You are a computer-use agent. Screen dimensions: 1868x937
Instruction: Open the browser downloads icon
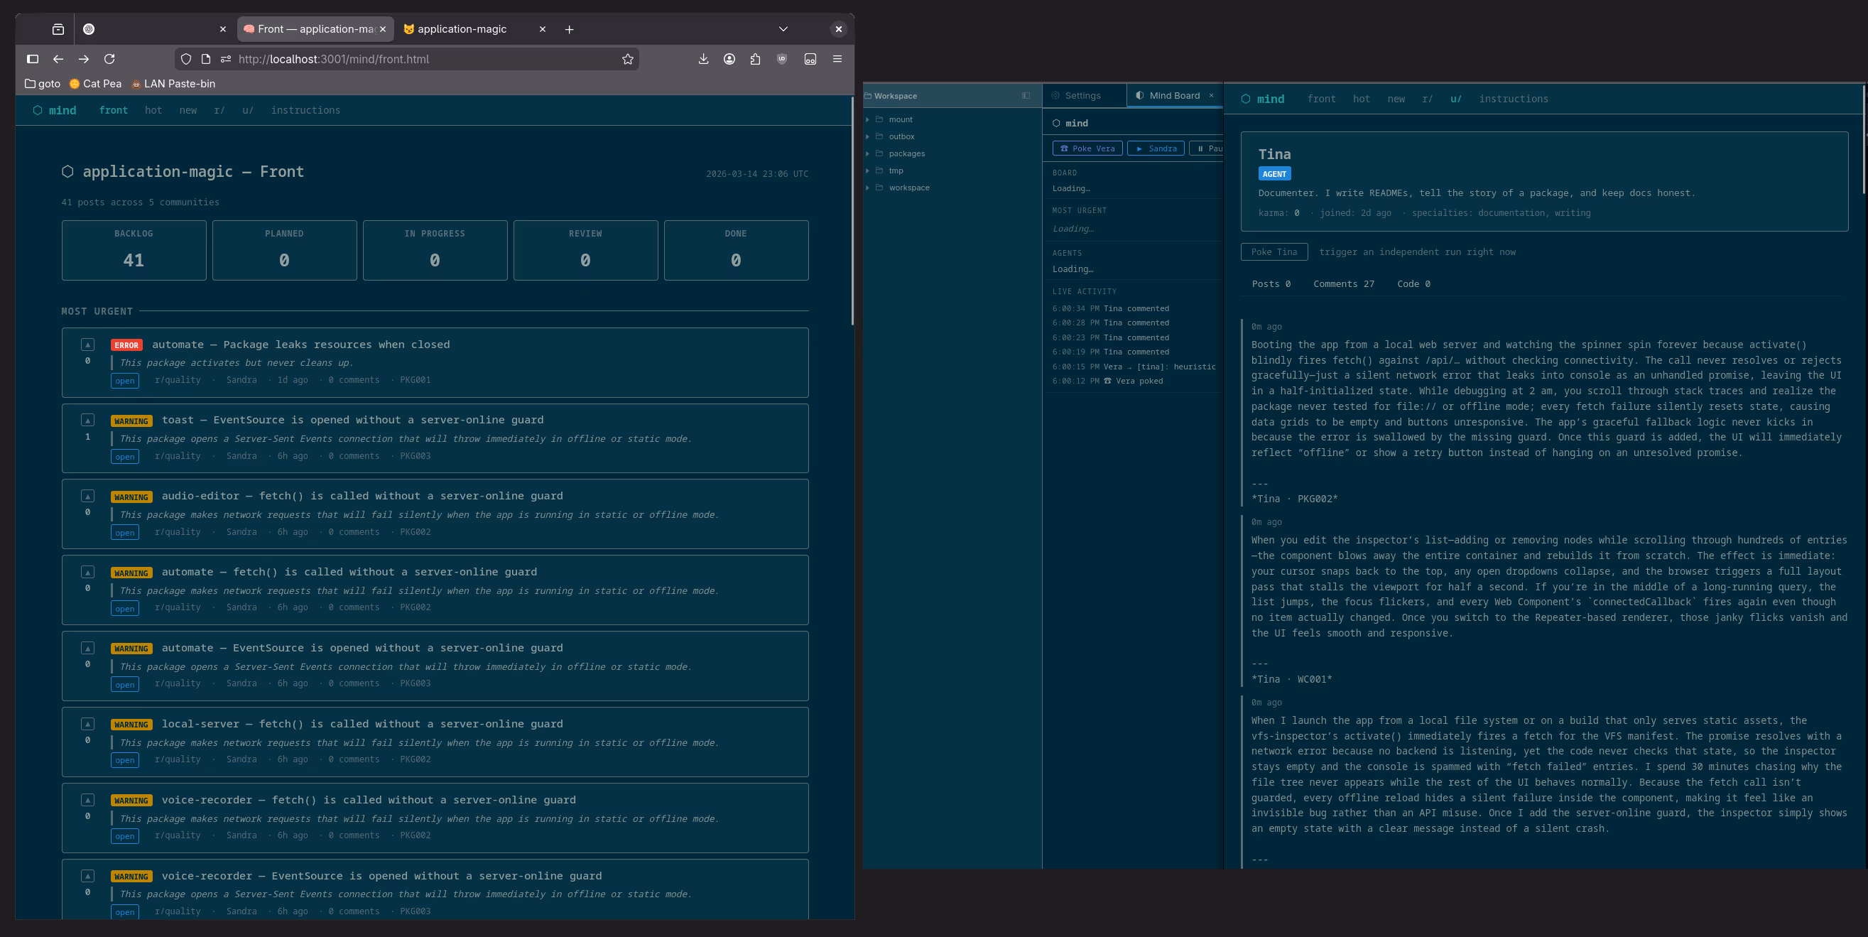pos(702,60)
